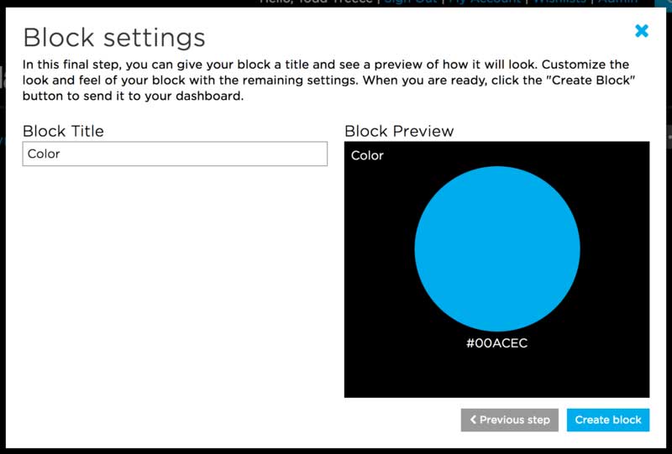The width and height of the screenshot is (672, 454).
Task: Click the left chevron in Previous step
Action: (474, 420)
